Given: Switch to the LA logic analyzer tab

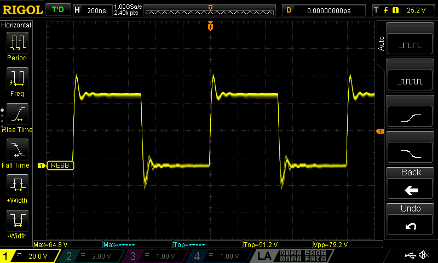Looking at the screenshot, I should tap(264, 256).
